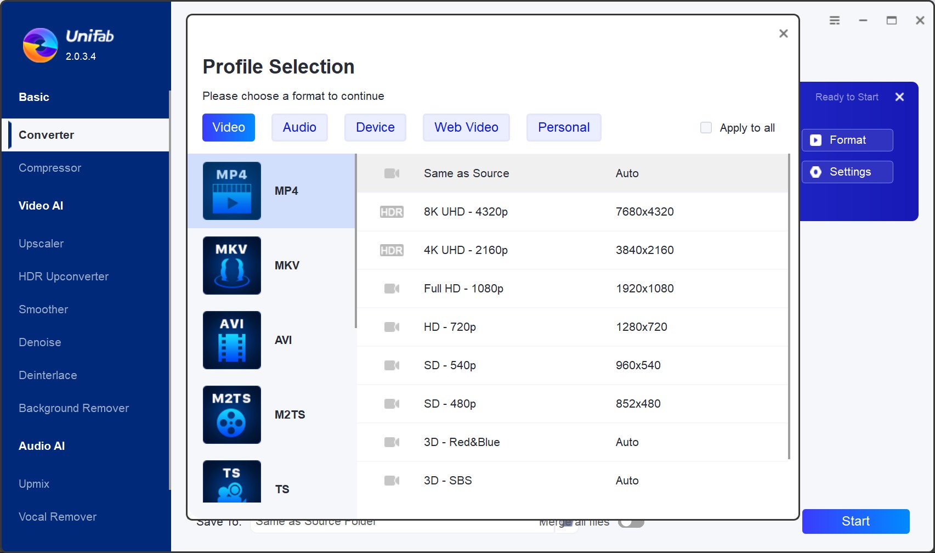Click the Format play icon
The height and width of the screenshot is (553, 935).
pos(816,140)
